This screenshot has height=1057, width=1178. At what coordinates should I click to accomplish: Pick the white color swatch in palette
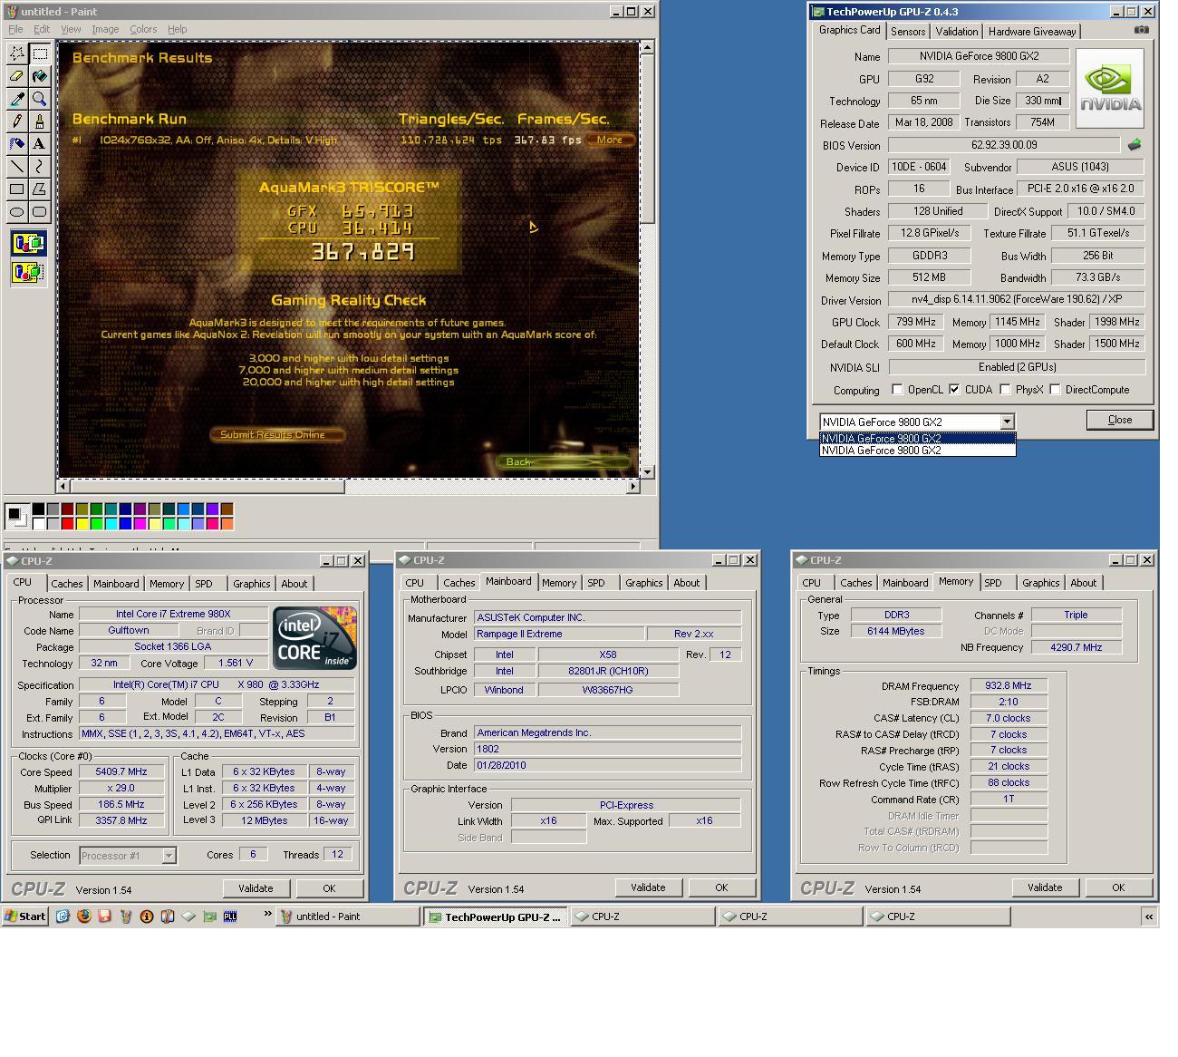(38, 523)
